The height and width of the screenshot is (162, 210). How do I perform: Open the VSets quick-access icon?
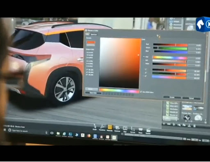pos(140,131)
